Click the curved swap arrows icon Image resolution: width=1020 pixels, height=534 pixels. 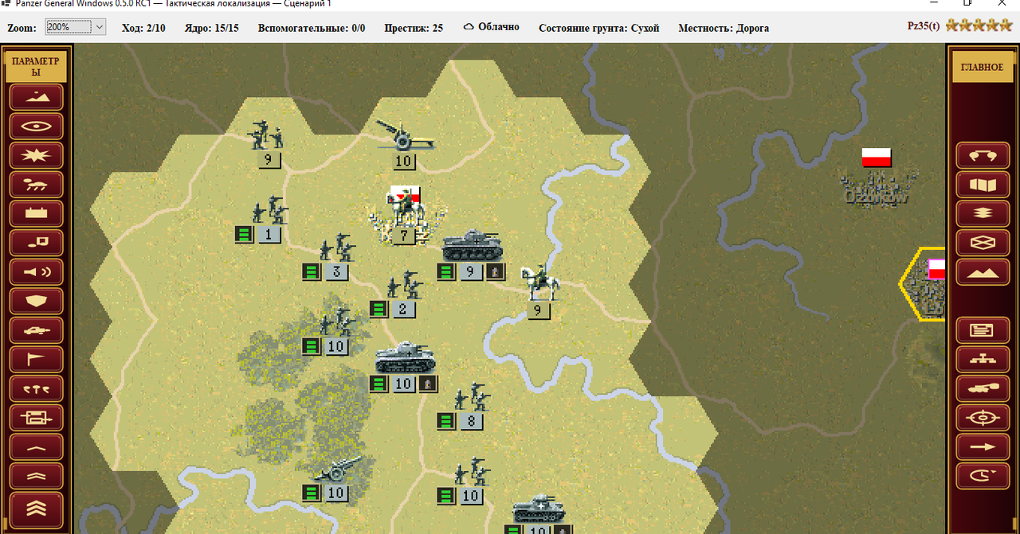point(982,156)
